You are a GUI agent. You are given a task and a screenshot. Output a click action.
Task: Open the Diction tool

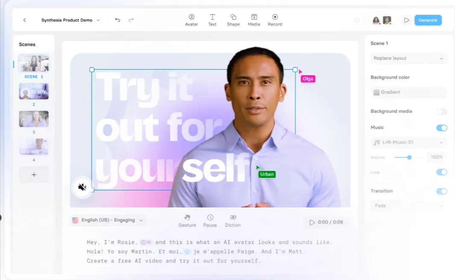coord(233,220)
